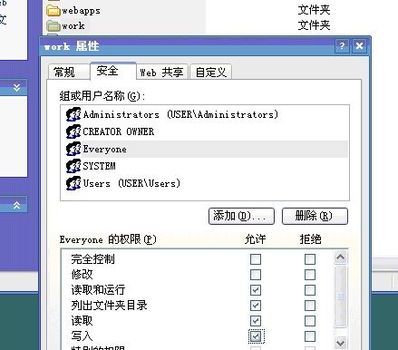This screenshot has height=350, width=398.
Task: Uncheck allow for 列出文件夹目录
Action: (x=256, y=306)
